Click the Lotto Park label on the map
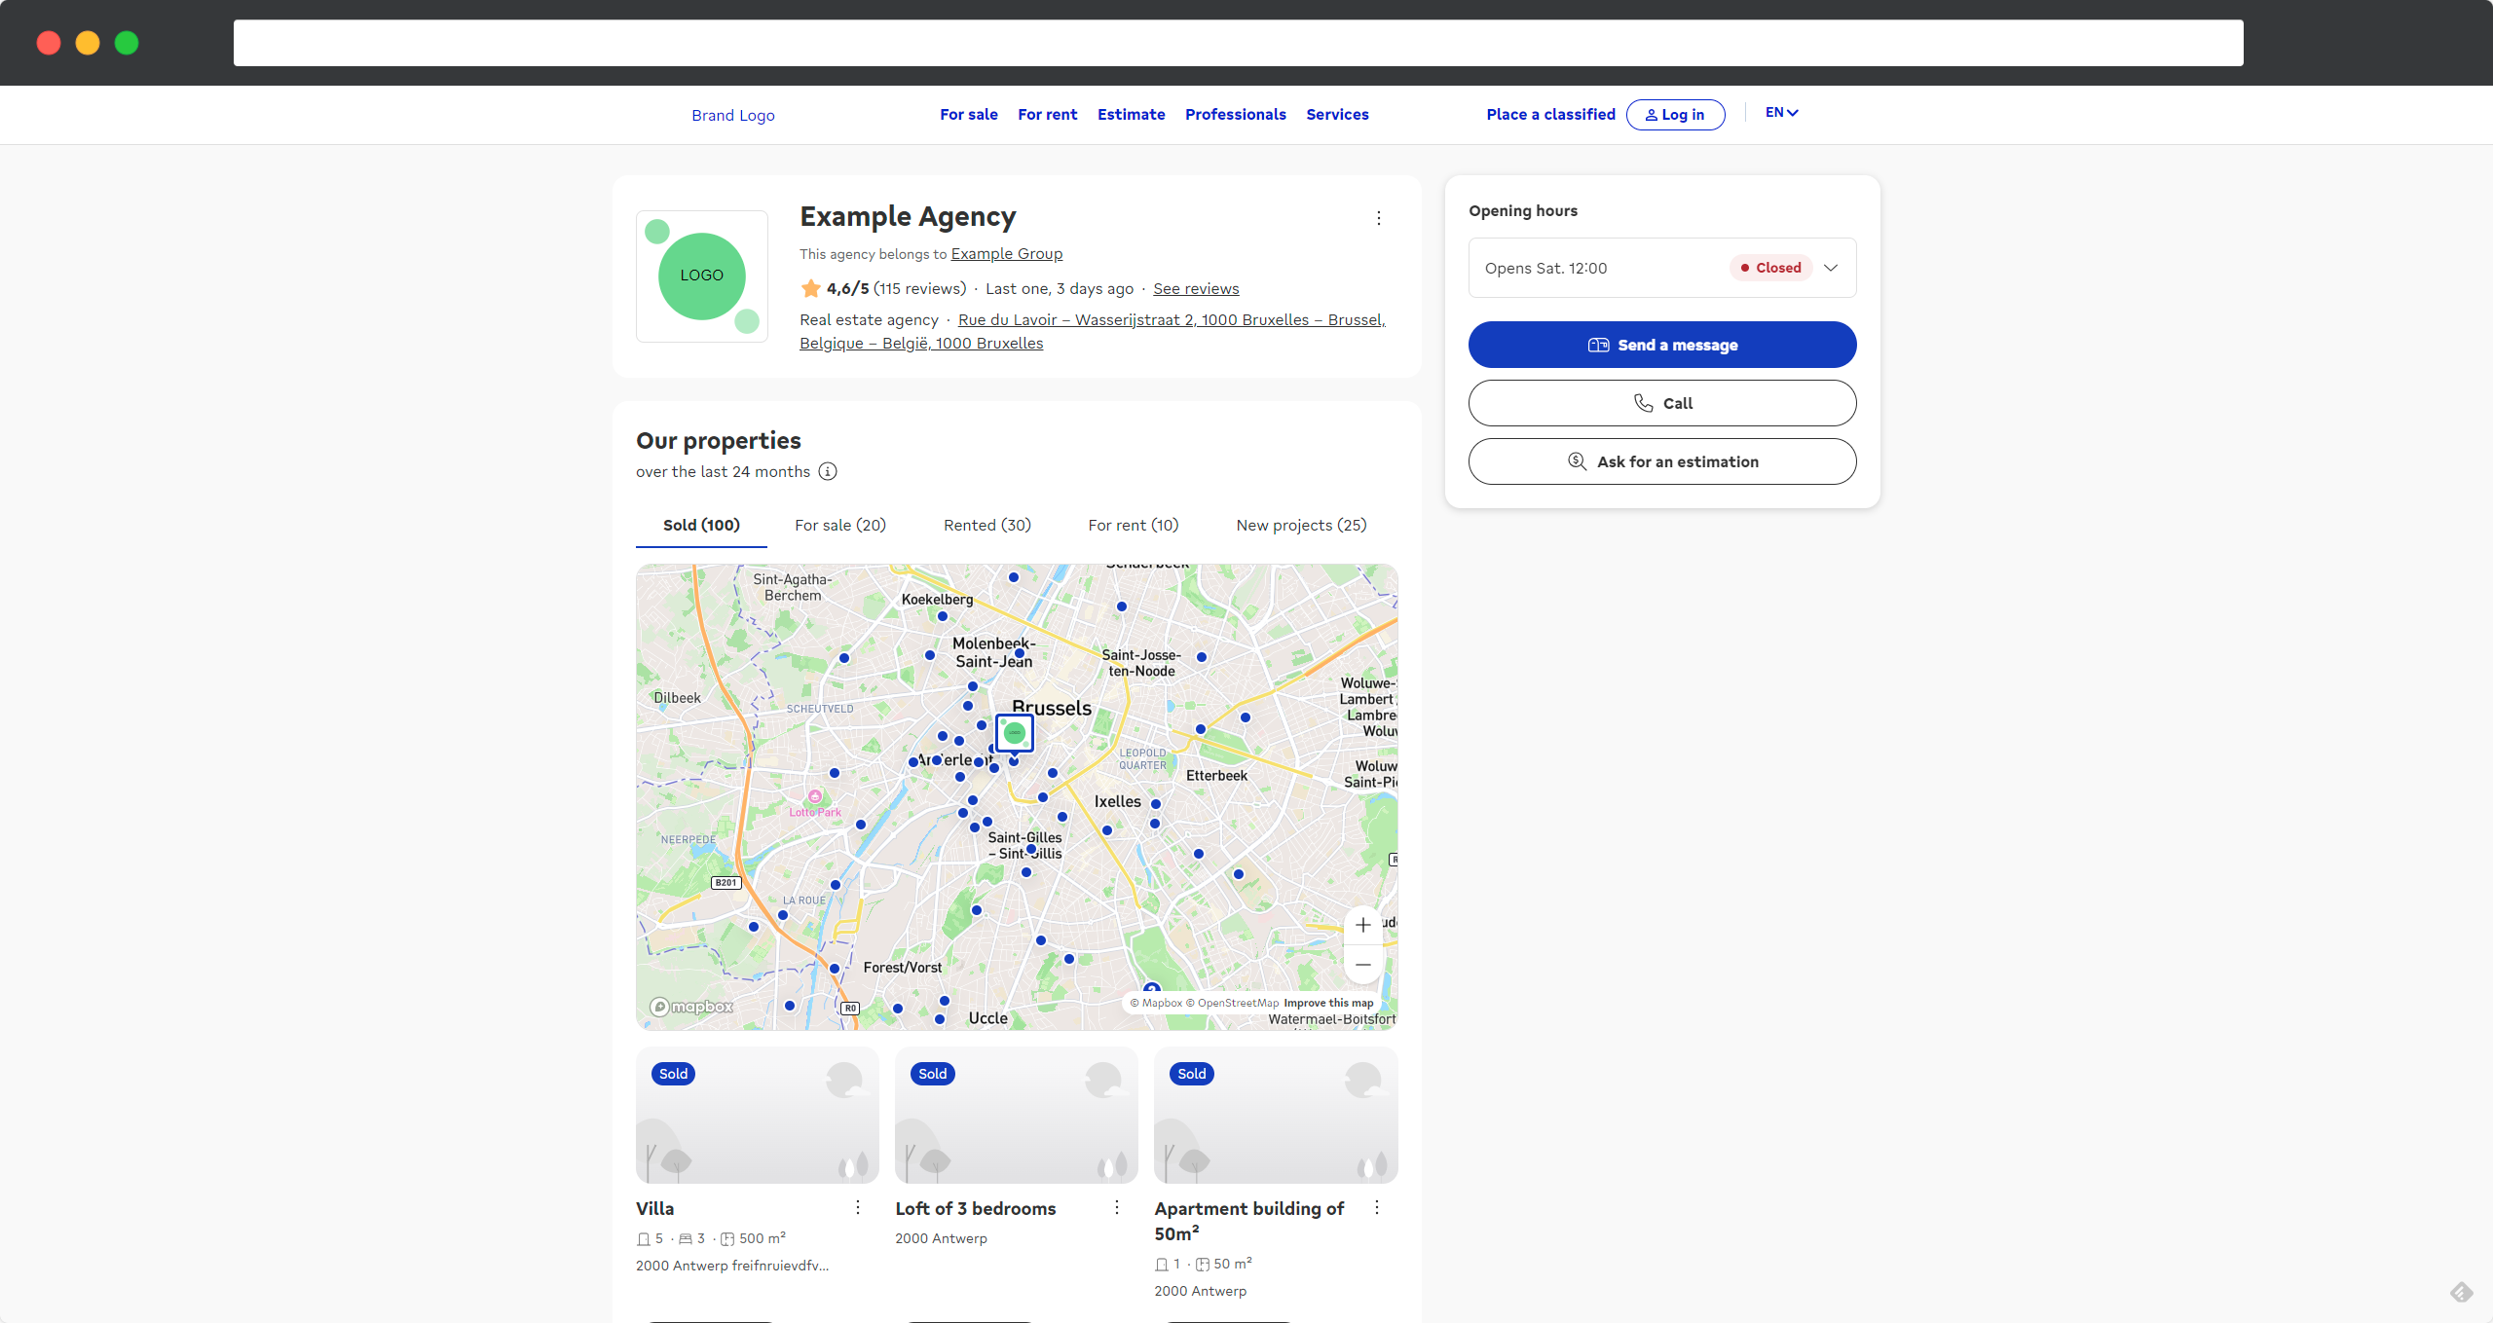The height and width of the screenshot is (1323, 2493). pyautogui.click(x=815, y=812)
